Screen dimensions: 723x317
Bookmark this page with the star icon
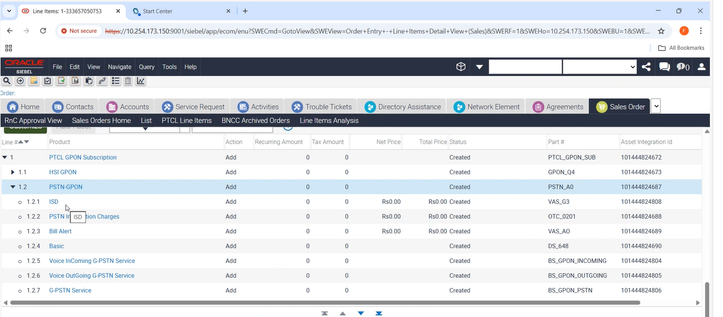pyautogui.click(x=661, y=31)
